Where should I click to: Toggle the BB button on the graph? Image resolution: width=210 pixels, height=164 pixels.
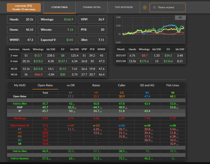(180, 18)
